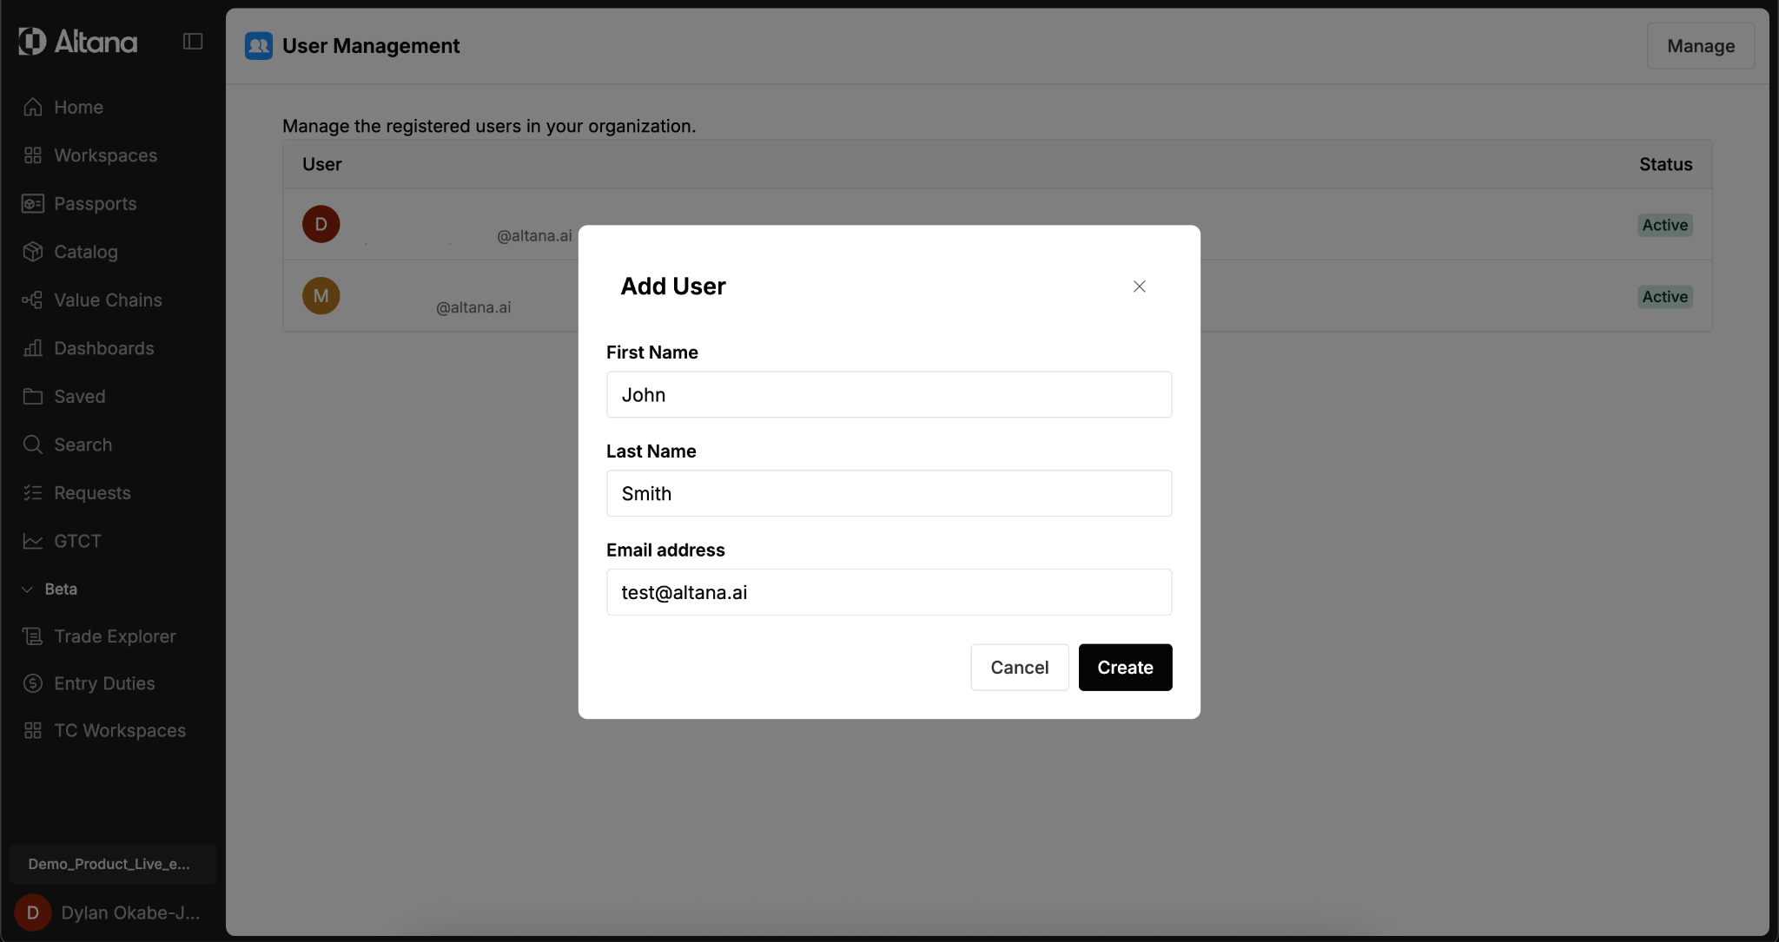Image resolution: width=1779 pixels, height=942 pixels.
Task: Click the First Name field with John
Action: (x=889, y=395)
